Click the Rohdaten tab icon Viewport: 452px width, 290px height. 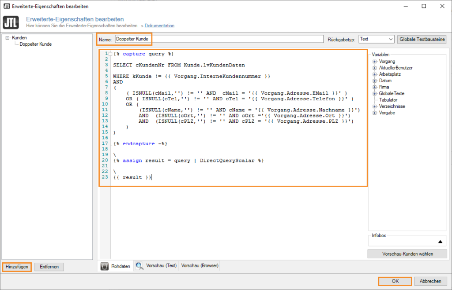(105, 266)
